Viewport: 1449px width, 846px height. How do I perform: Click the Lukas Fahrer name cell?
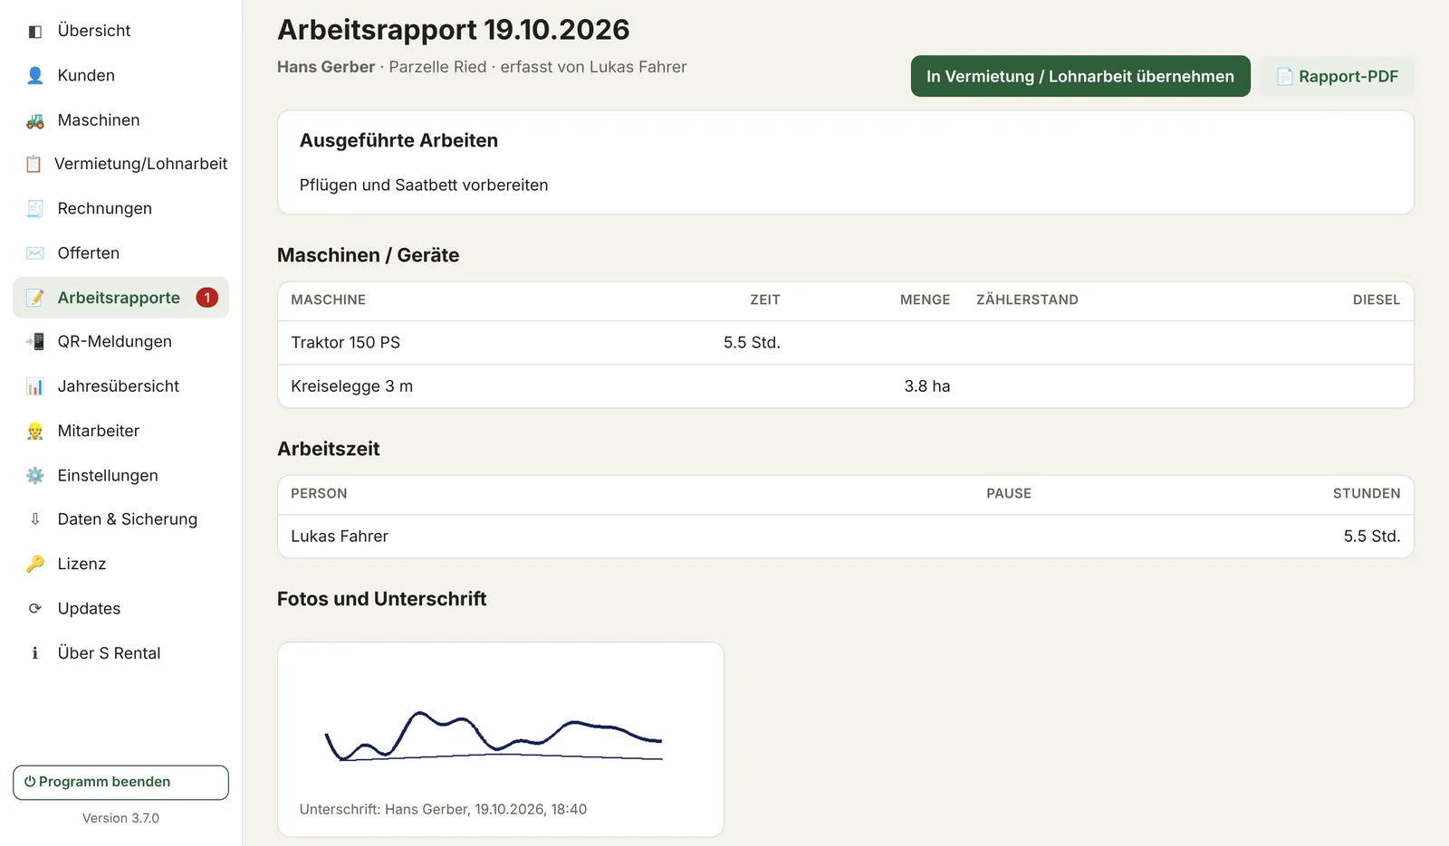click(x=340, y=537)
